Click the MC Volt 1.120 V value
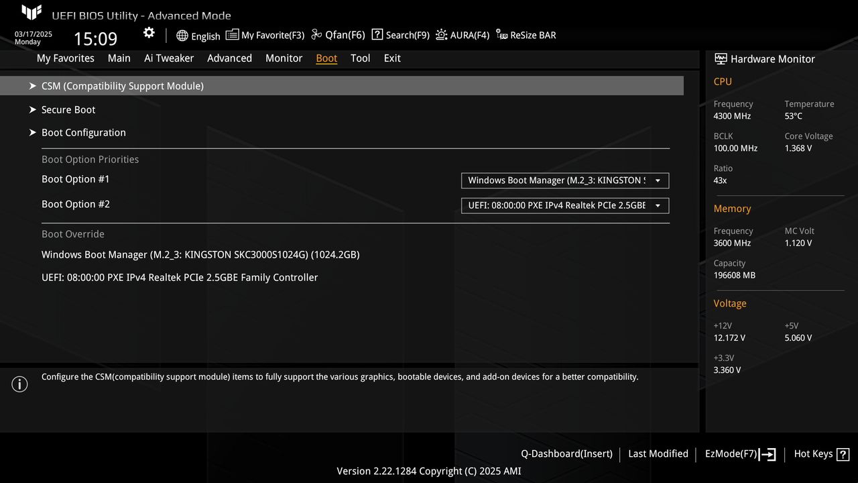This screenshot has height=483, width=858. pos(798,243)
